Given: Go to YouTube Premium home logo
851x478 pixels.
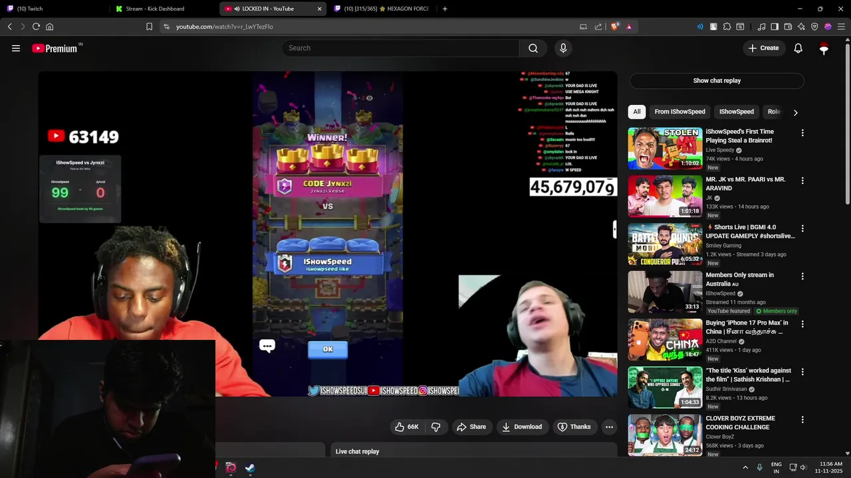Looking at the screenshot, I should 57,48.
